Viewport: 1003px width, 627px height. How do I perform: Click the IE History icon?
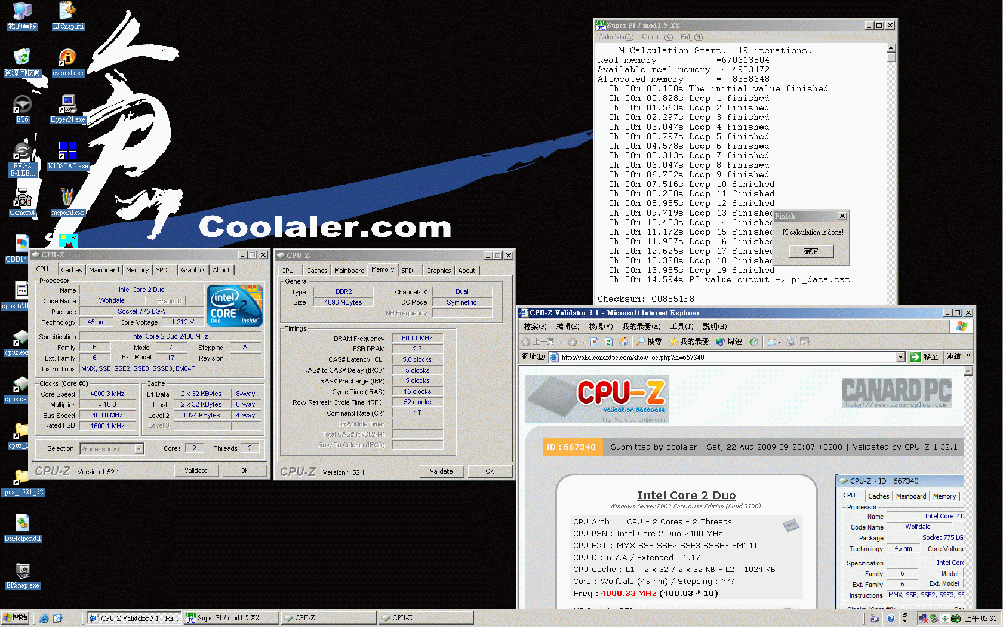(x=753, y=342)
